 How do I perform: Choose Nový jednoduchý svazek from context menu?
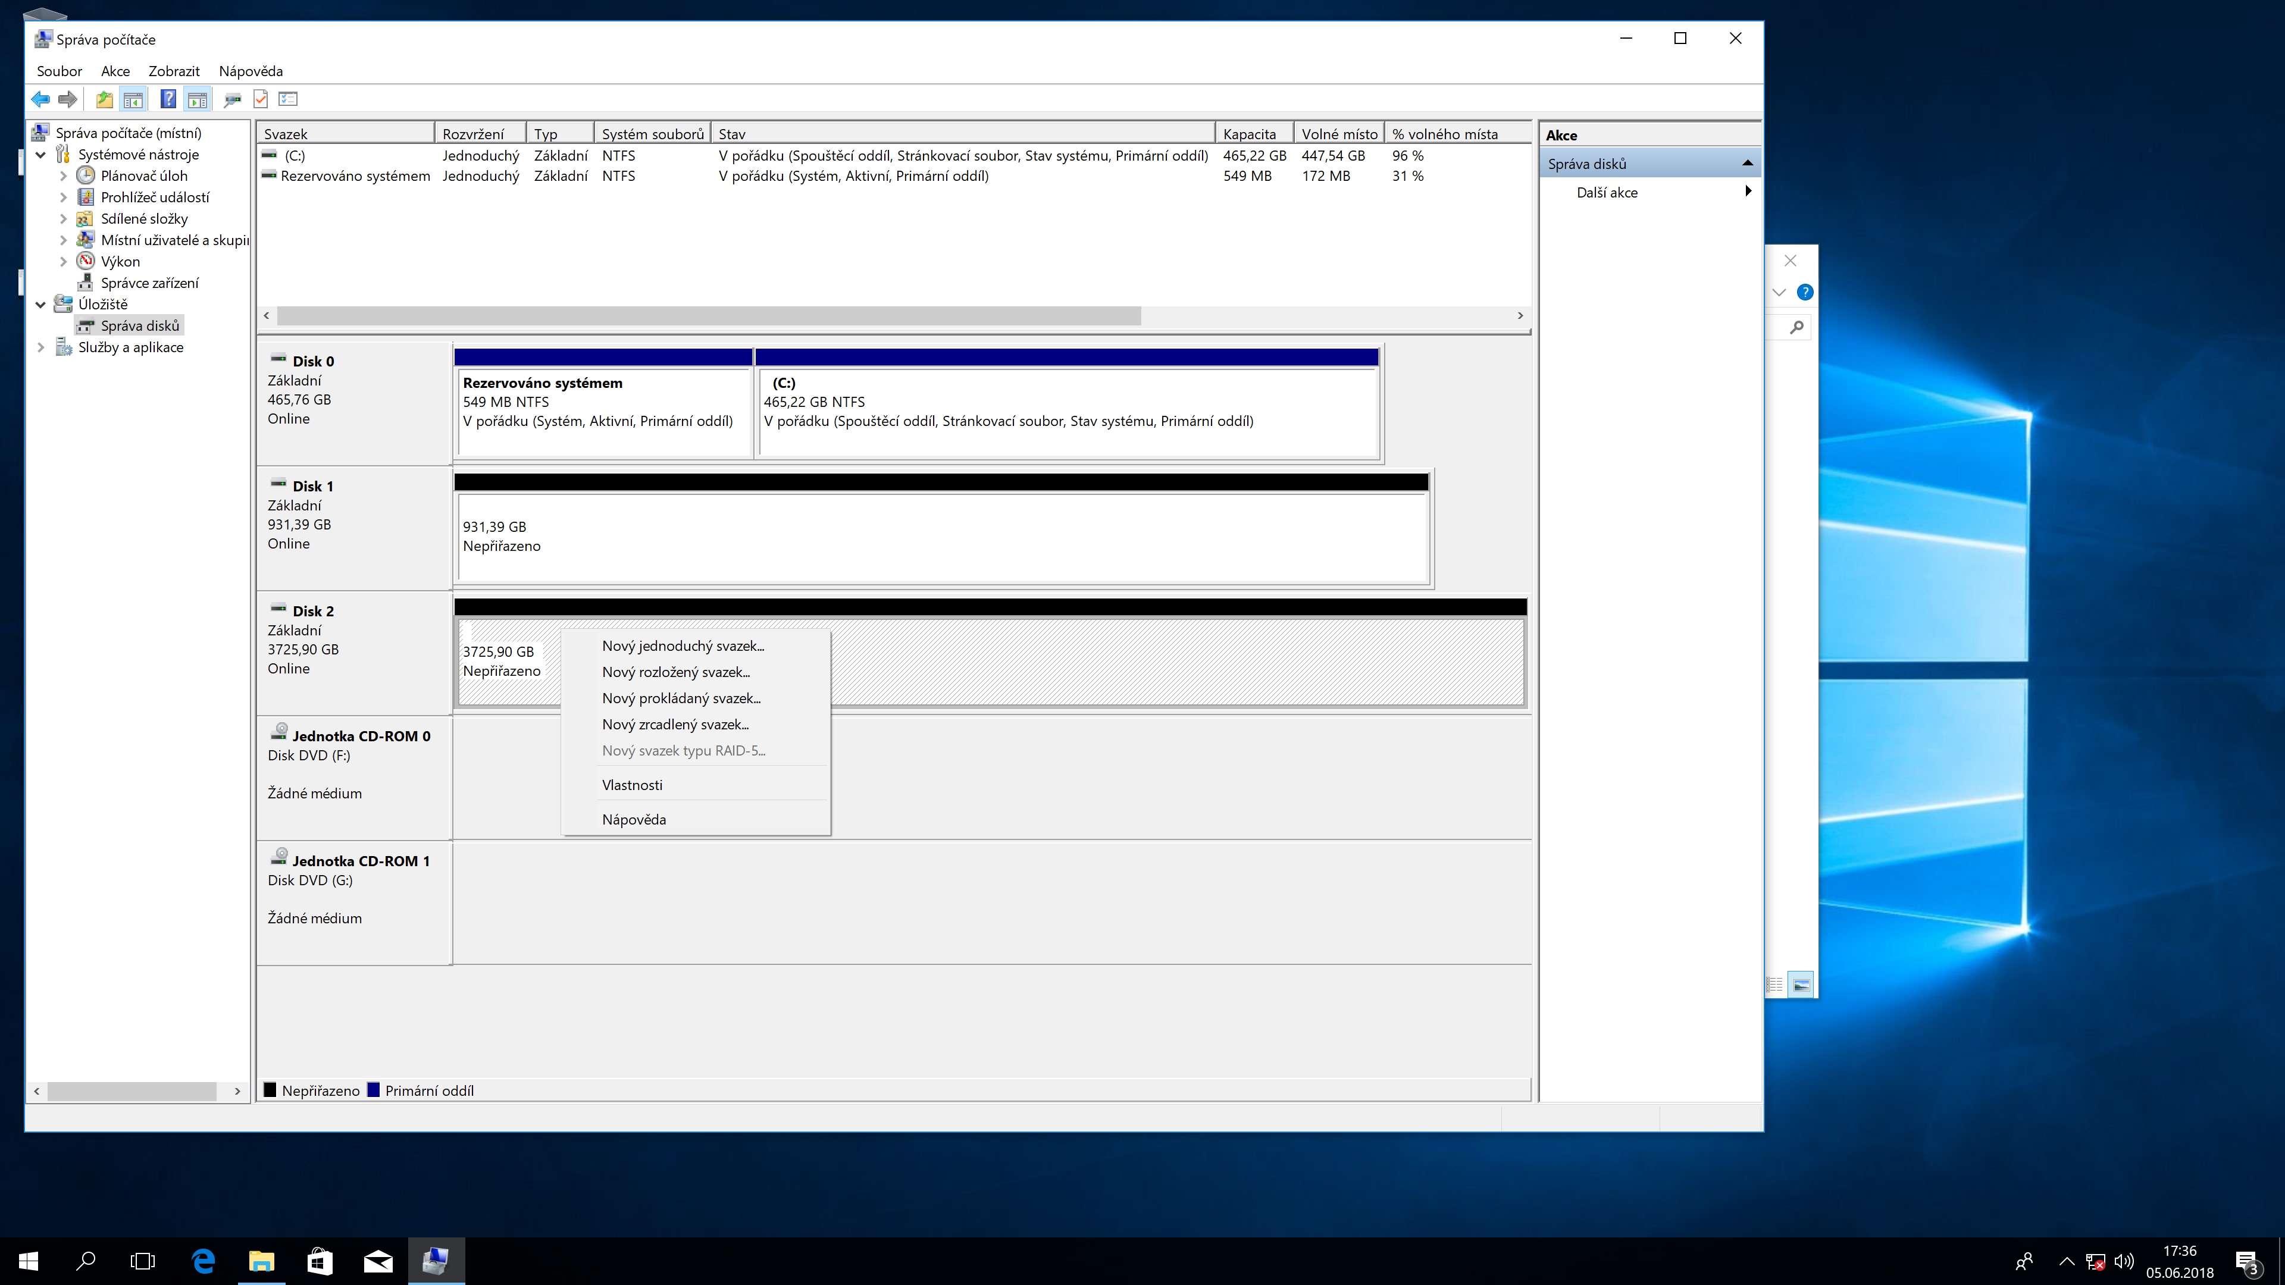point(682,647)
